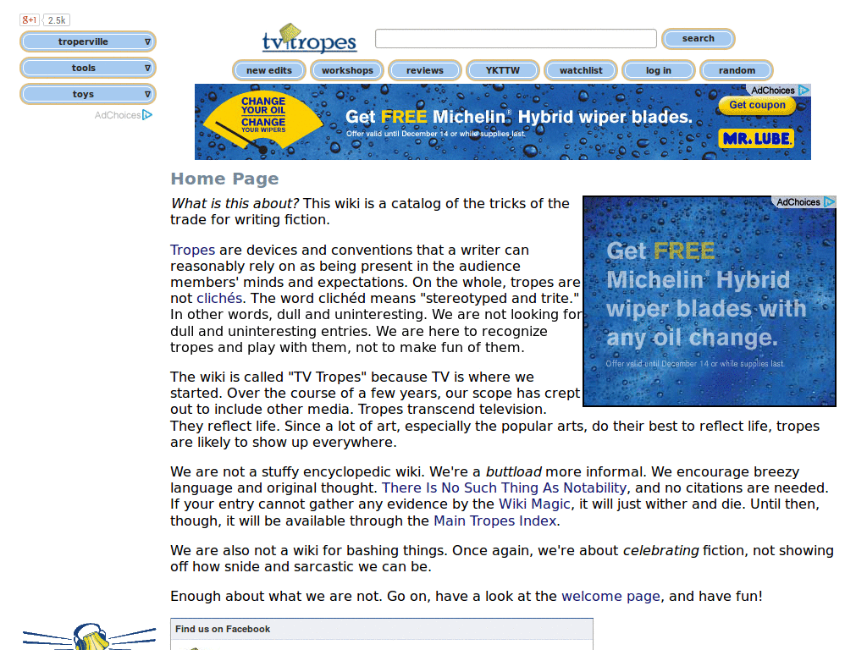Click the Home Page heading
Image resolution: width=867 pixels, height=650 pixels.
224,179
